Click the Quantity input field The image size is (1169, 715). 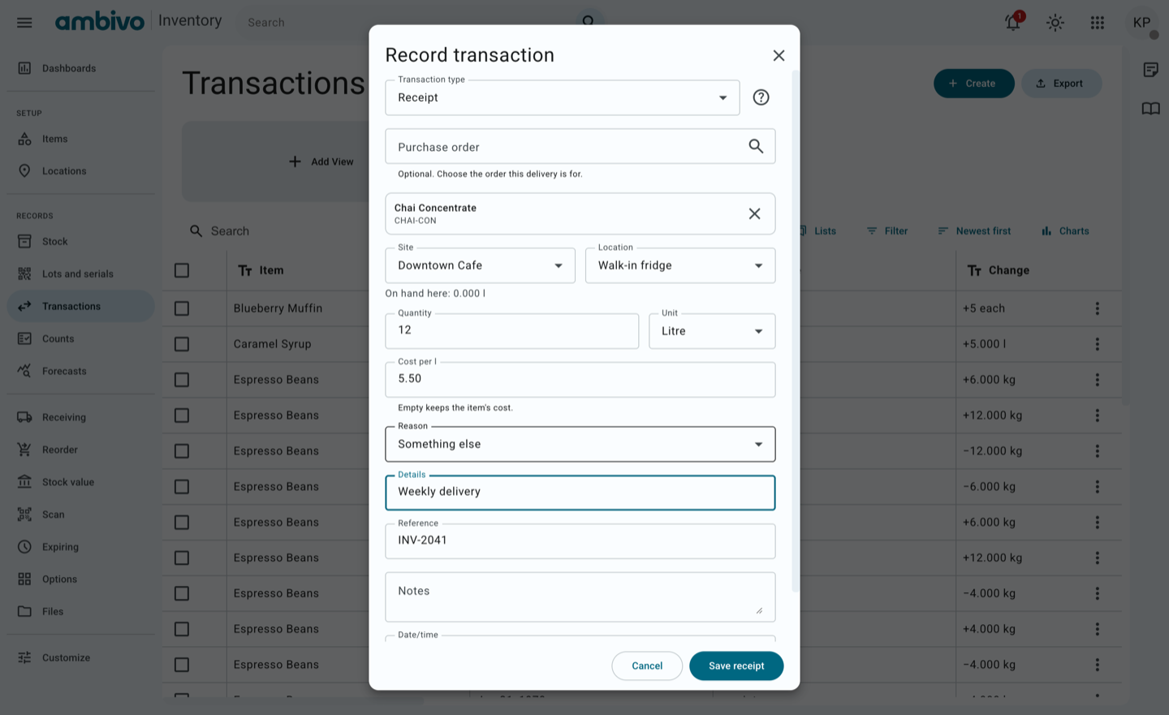point(512,331)
